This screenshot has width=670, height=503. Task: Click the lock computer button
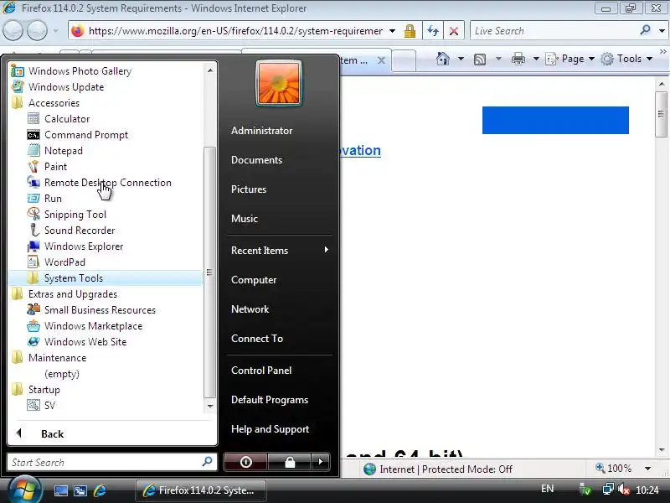(x=290, y=462)
